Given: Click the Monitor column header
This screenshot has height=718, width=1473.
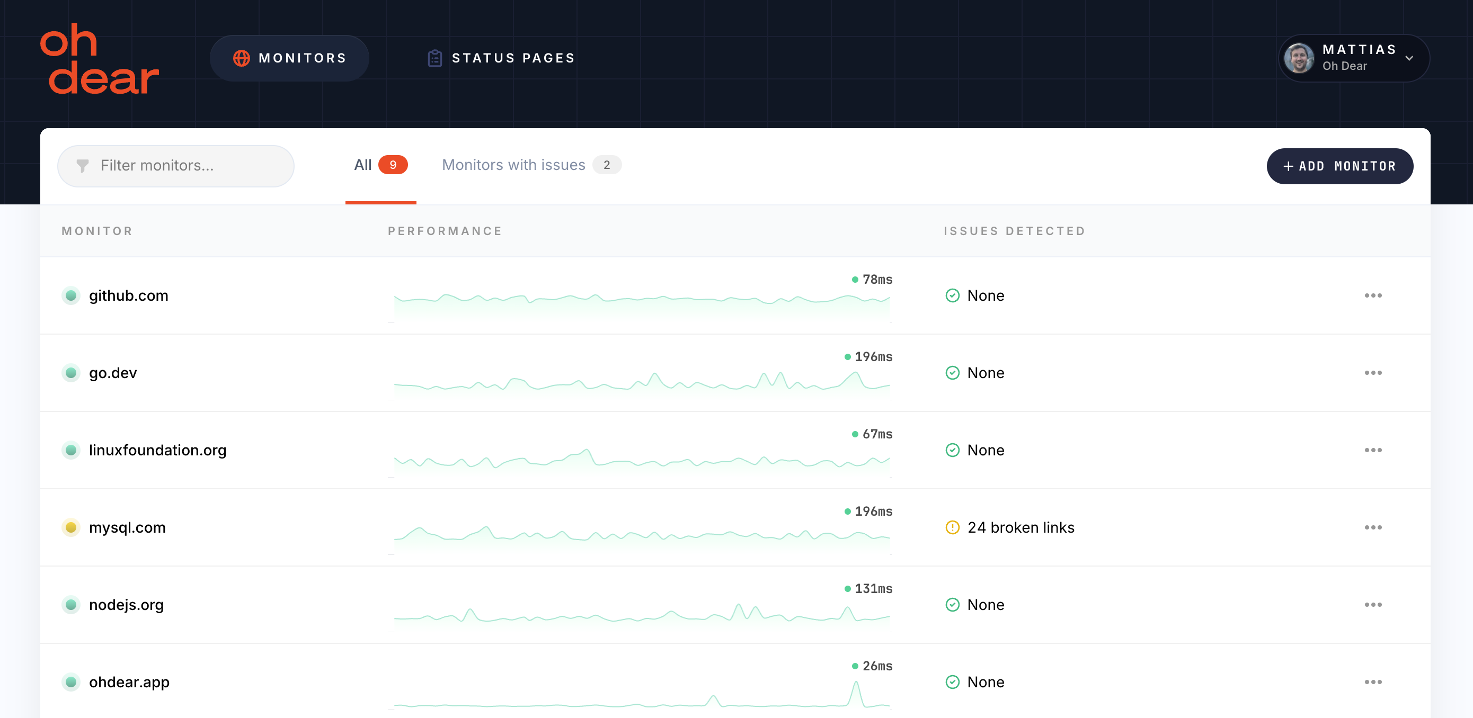Looking at the screenshot, I should [97, 231].
